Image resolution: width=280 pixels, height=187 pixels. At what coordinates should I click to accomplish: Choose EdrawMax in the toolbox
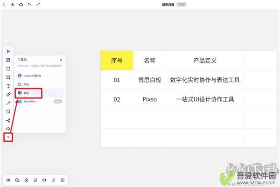click(x=40, y=102)
